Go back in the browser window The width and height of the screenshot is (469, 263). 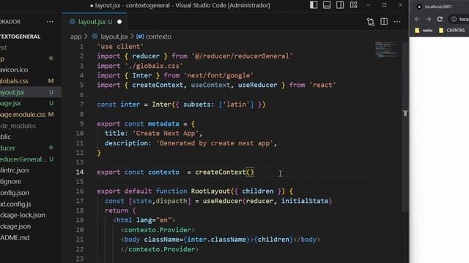point(417,19)
